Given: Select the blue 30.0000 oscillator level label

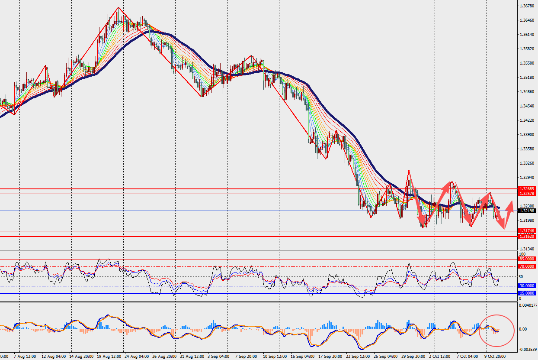Looking at the screenshot, I should click(x=527, y=286).
